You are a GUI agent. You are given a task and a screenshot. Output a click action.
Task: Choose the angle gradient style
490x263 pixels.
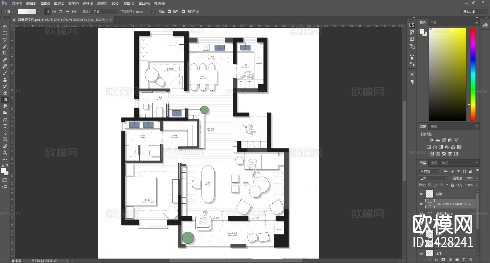pyautogui.click(x=61, y=12)
